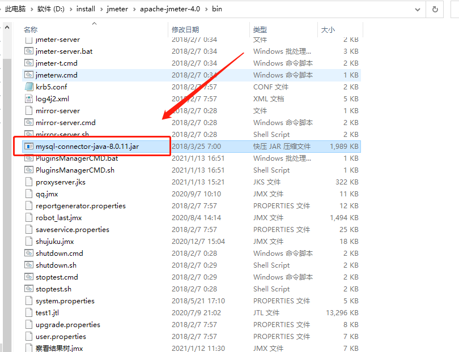
Task: Click the stoptest.sh file icon
Action: click(x=29, y=289)
